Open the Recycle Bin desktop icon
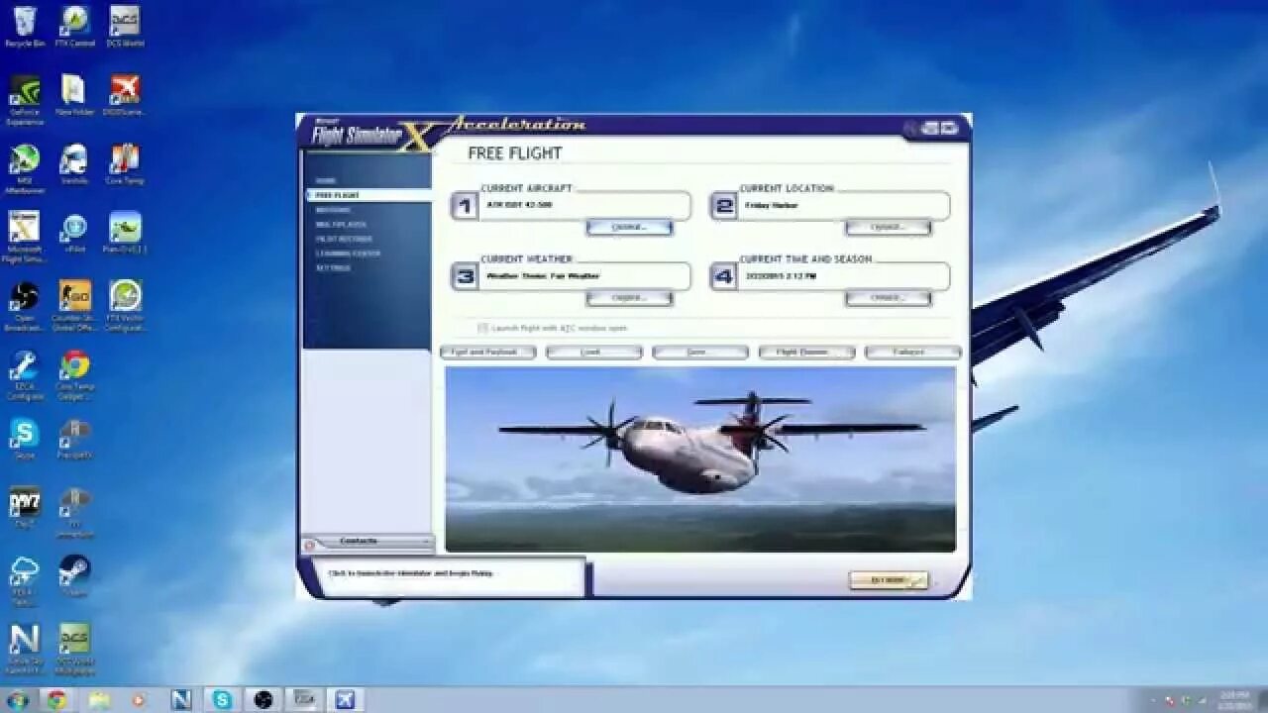 point(25,27)
